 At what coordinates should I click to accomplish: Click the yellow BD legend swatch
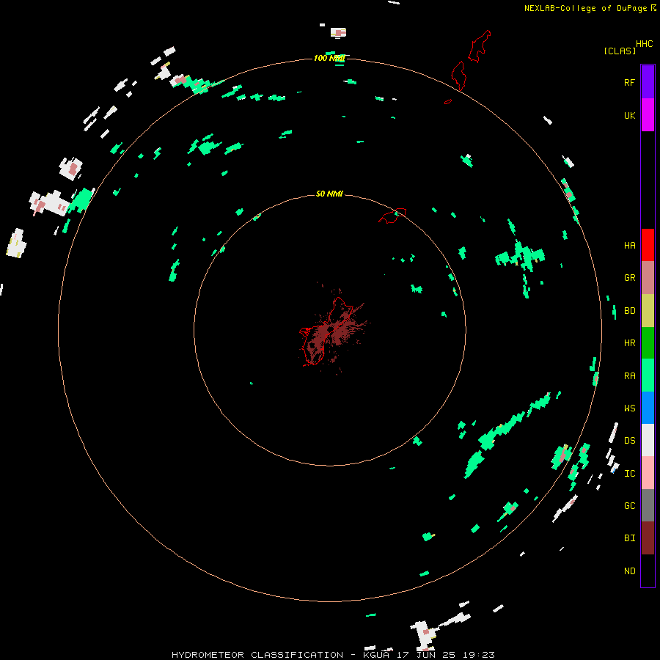[648, 311]
